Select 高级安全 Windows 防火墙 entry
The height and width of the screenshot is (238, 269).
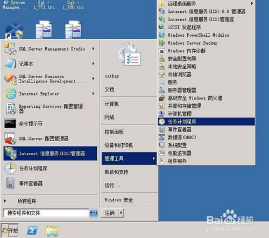click(x=195, y=98)
